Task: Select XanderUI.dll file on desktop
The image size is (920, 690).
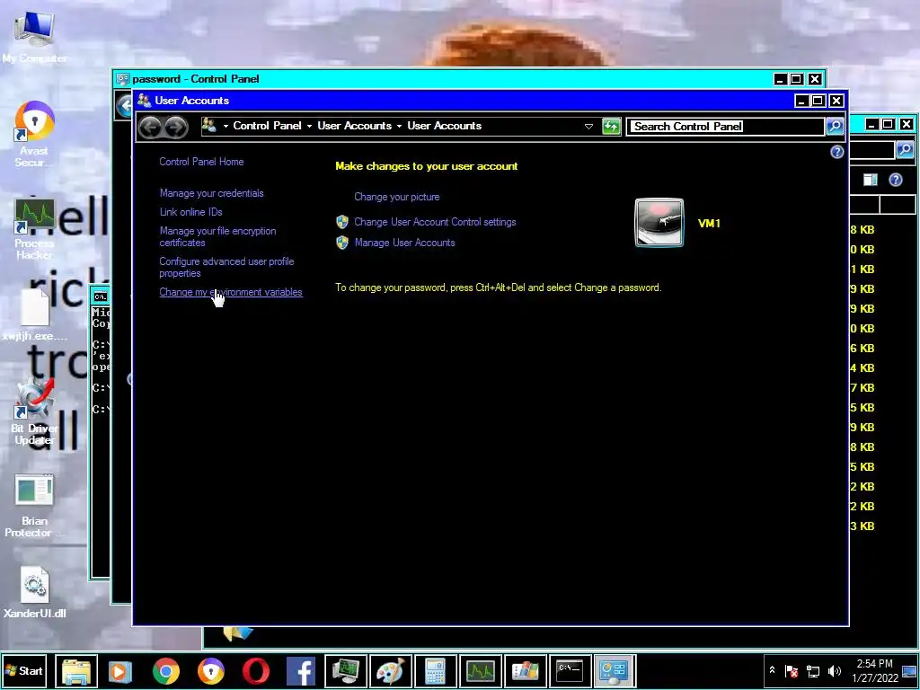Action: pos(34,593)
